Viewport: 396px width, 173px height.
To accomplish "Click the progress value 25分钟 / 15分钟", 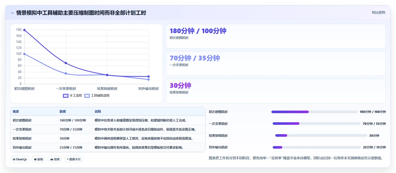I will pos(374,147).
